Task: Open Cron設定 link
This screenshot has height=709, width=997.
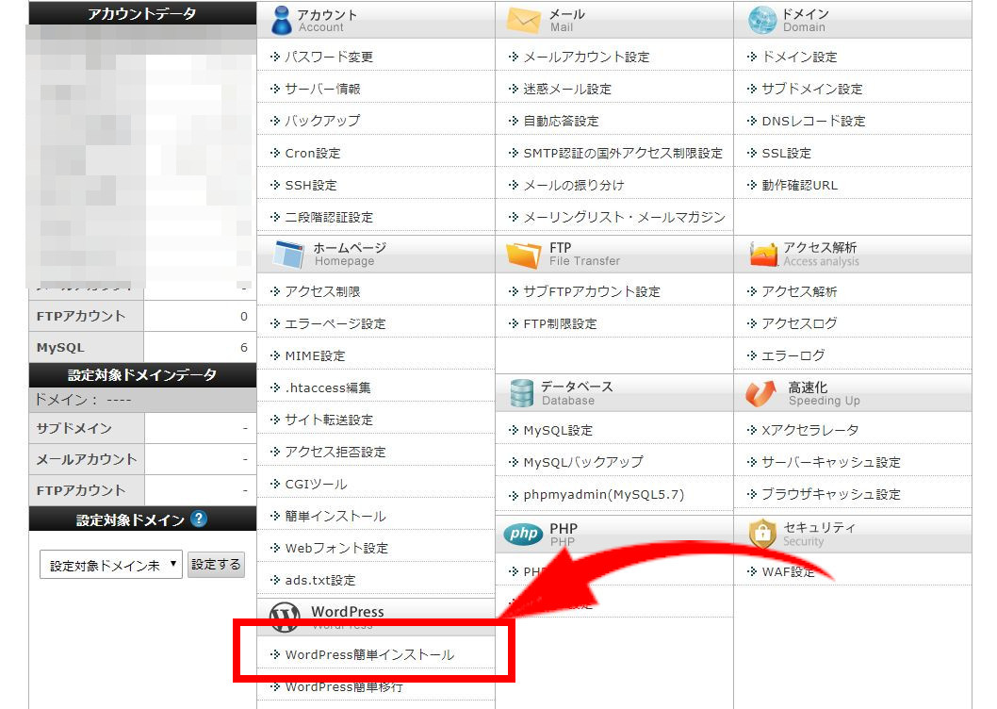Action: pyautogui.click(x=312, y=153)
